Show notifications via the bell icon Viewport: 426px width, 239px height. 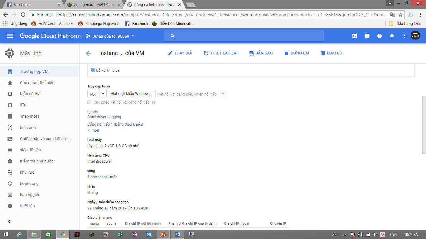pyautogui.click(x=392, y=36)
